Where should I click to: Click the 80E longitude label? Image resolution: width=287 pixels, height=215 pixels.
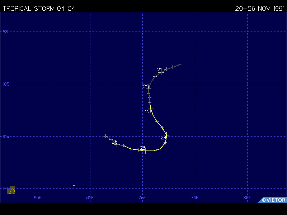coord(247,198)
